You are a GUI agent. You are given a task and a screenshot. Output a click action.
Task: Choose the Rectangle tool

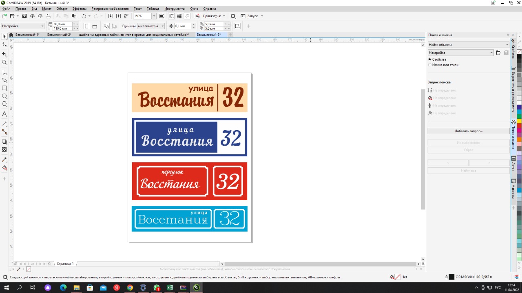click(x=4, y=88)
